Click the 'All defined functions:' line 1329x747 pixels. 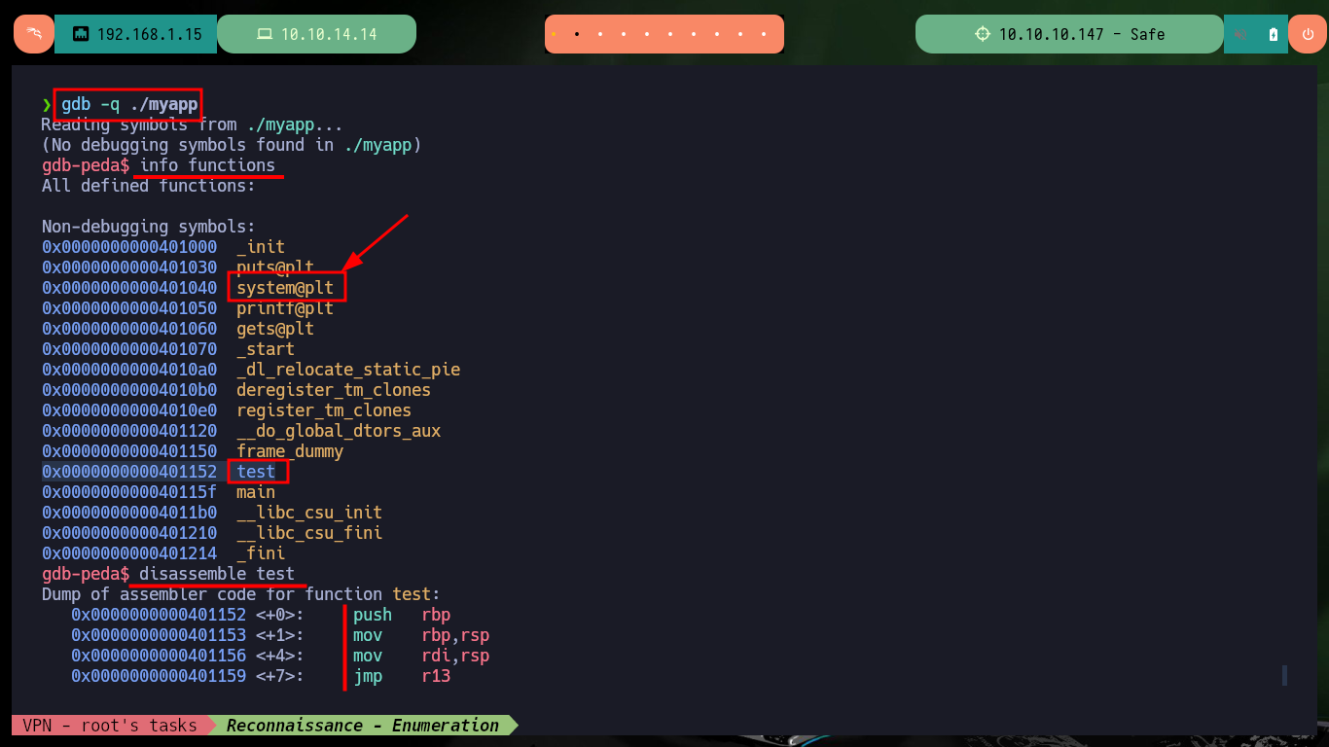[x=148, y=186]
